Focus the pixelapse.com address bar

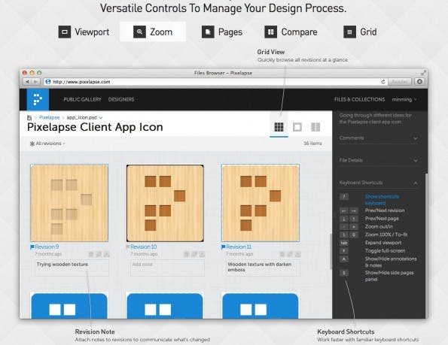click(x=212, y=82)
